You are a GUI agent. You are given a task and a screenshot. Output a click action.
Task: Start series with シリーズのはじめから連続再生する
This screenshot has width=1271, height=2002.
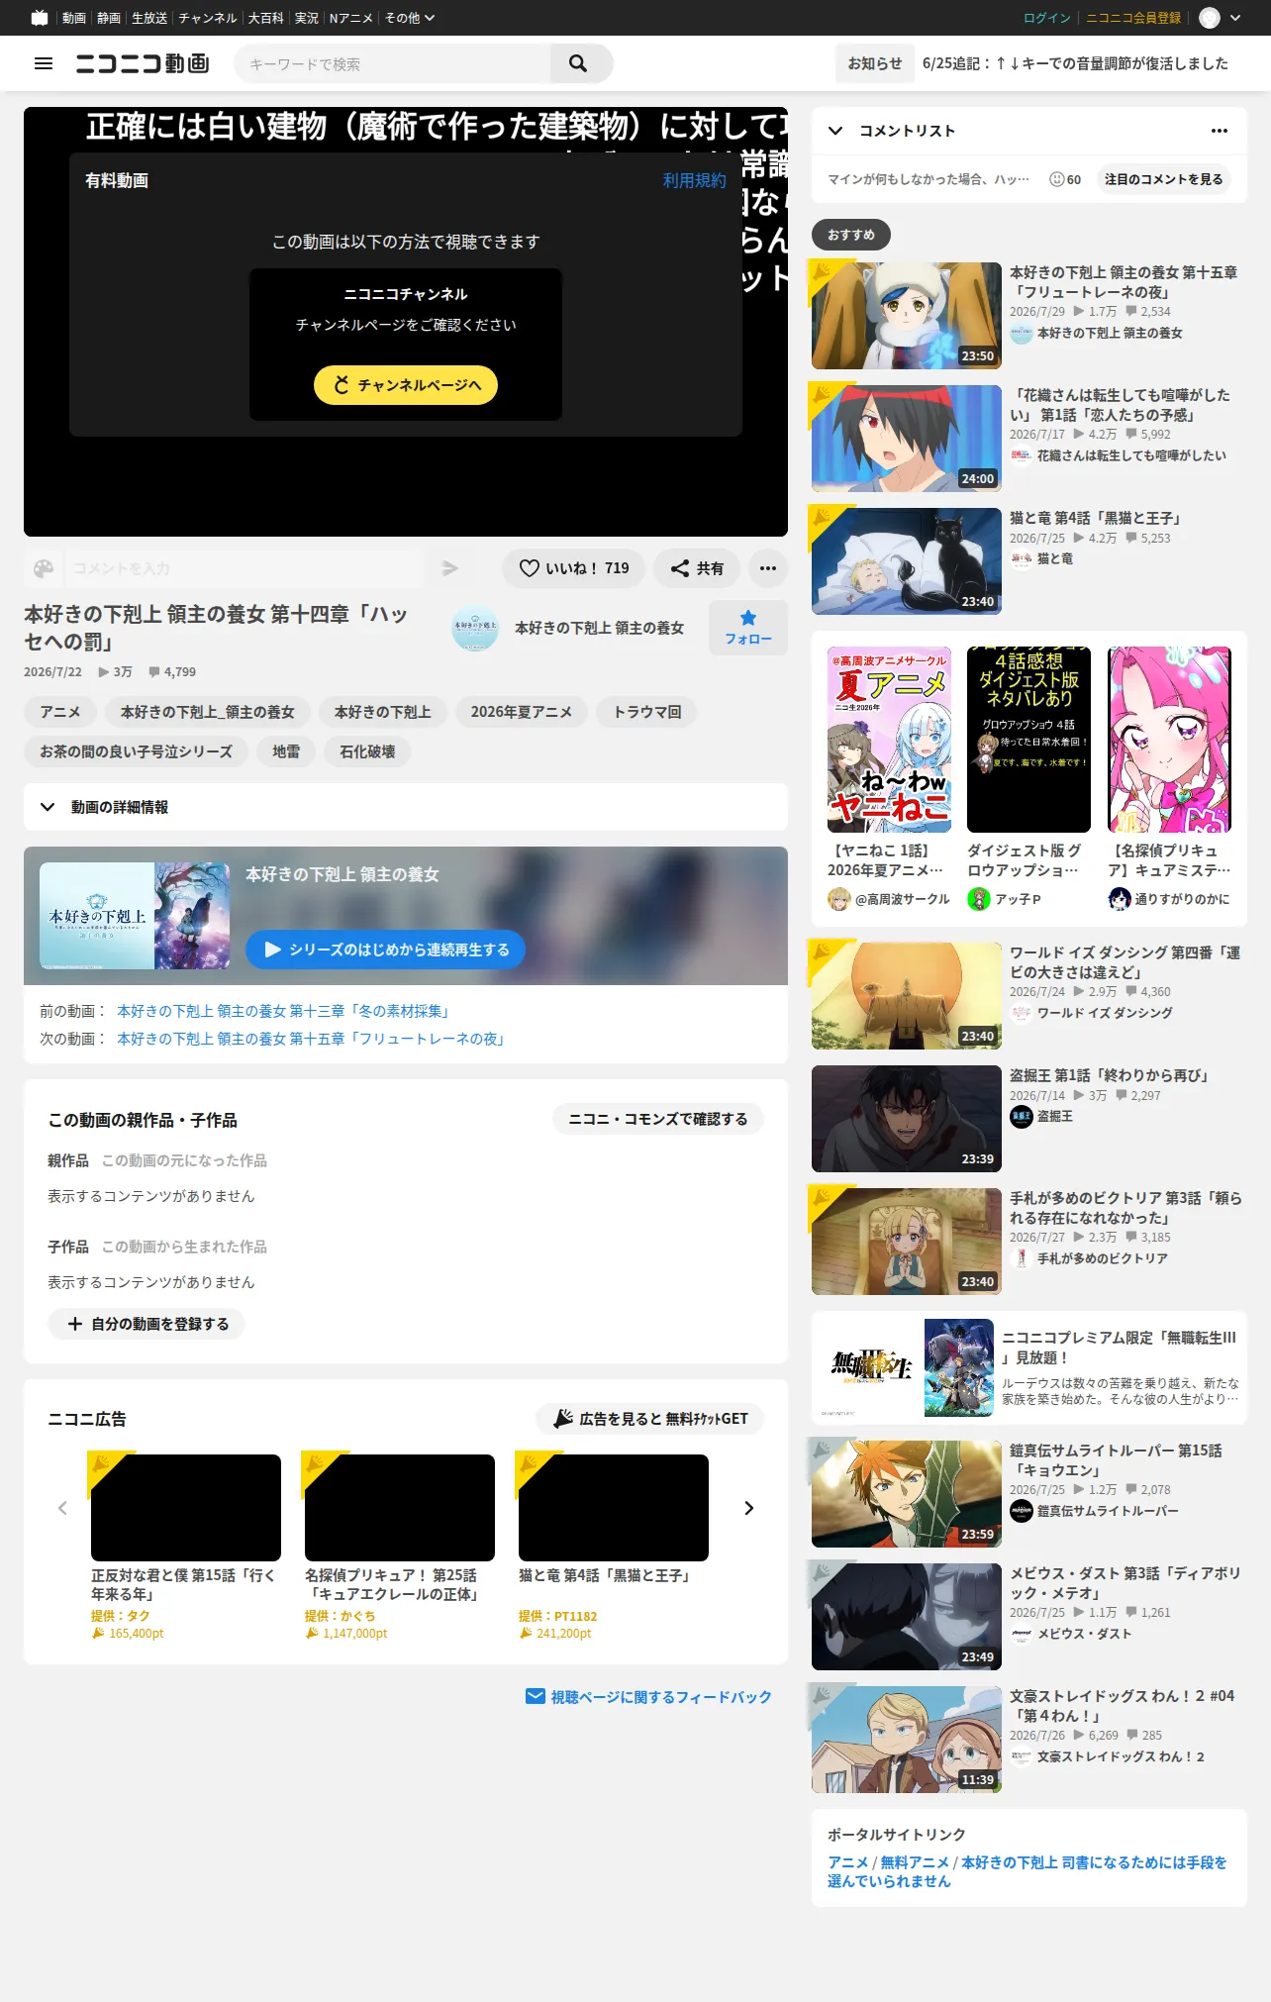click(x=385, y=950)
